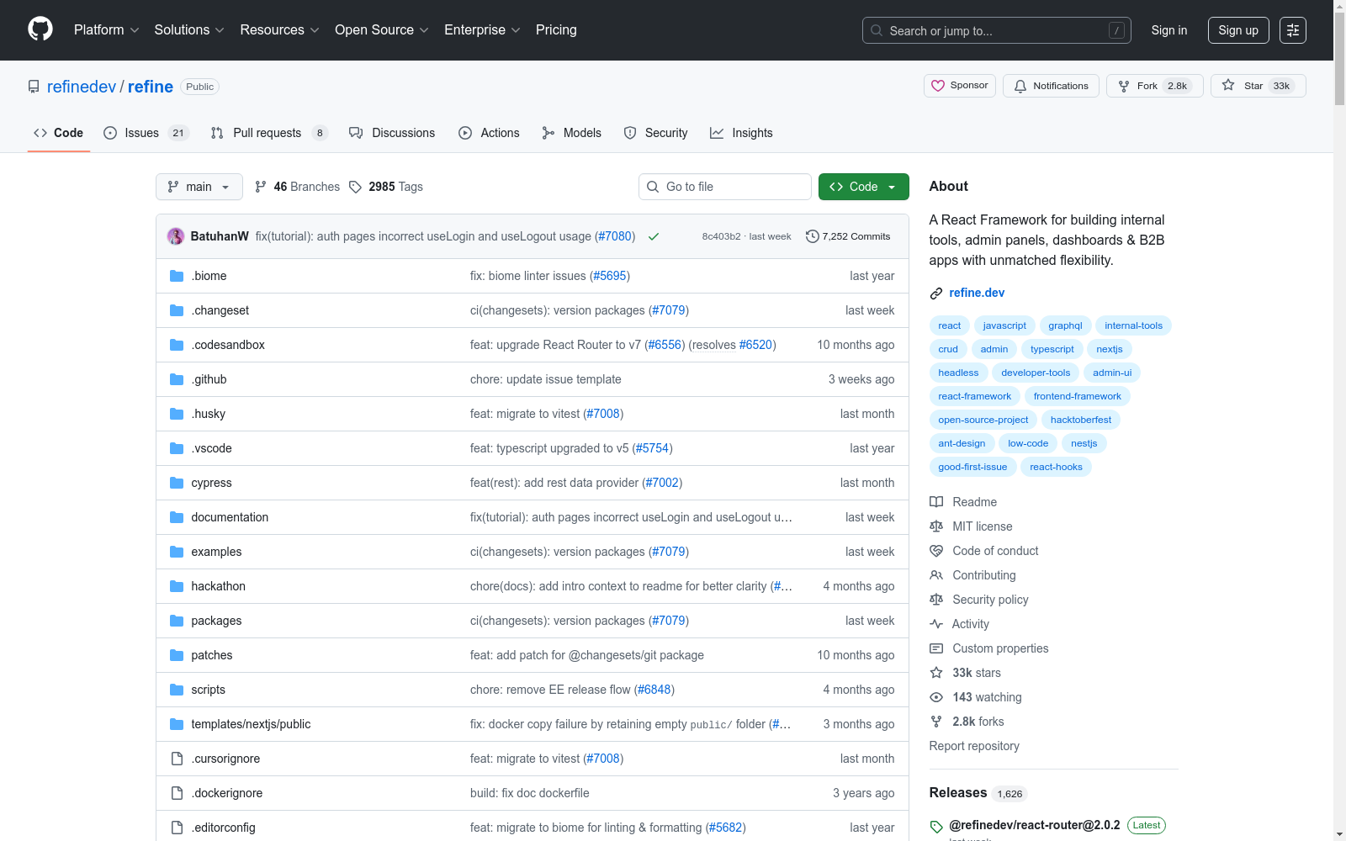Click the repository icon beside refinedev
The width and height of the screenshot is (1346, 841).
tap(34, 87)
